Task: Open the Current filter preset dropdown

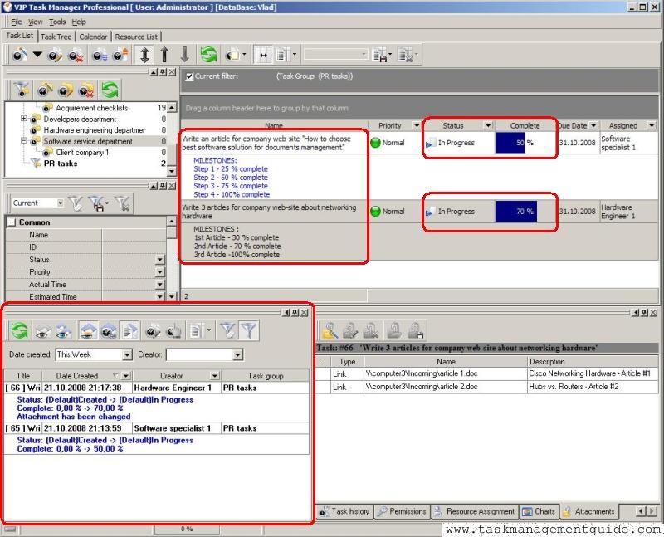Action: point(60,203)
